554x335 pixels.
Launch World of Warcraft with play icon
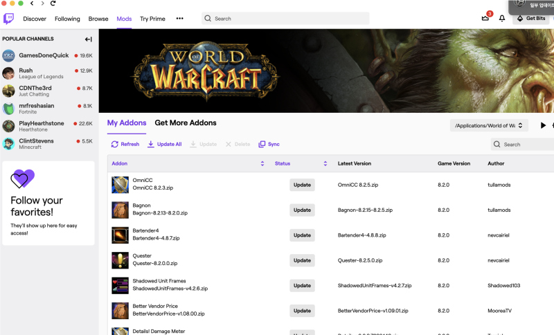point(543,125)
